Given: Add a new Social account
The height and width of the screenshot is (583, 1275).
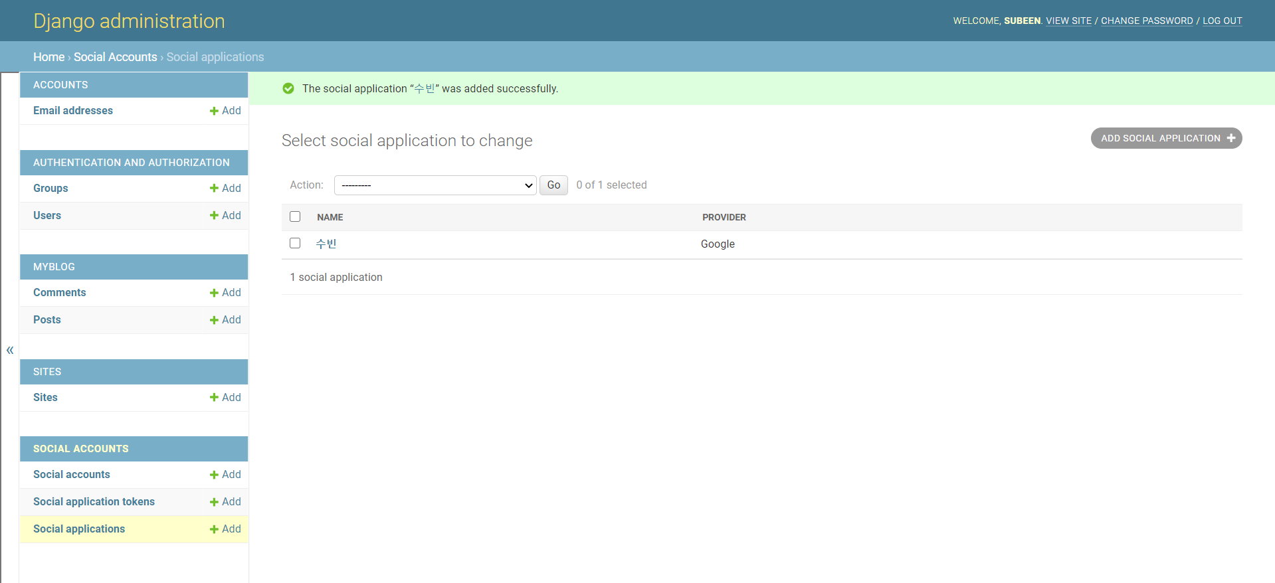Looking at the screenshot, I should (x=225, y=475).
